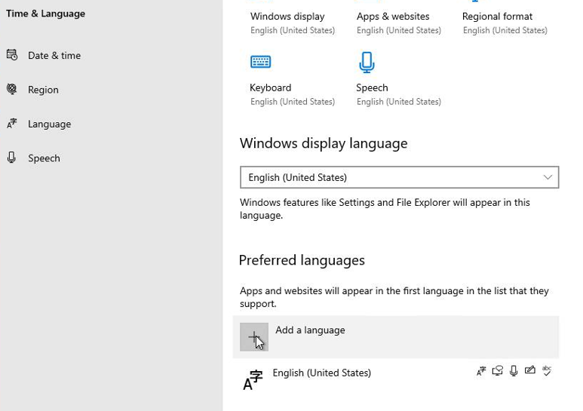Click the text-to-speech feature icon
Viewport: 583px width, 411px height.
pos(498,371)
